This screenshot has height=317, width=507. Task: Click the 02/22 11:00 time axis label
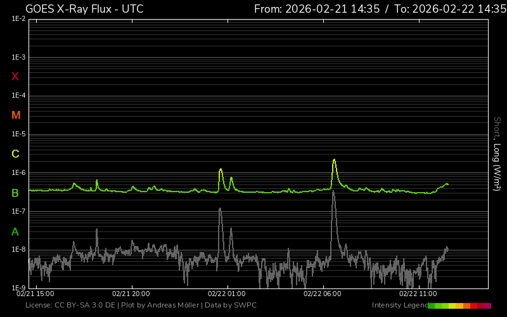[417, 294]
